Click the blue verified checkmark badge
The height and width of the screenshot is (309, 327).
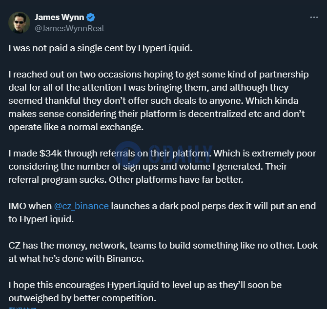tap(90, 17)
